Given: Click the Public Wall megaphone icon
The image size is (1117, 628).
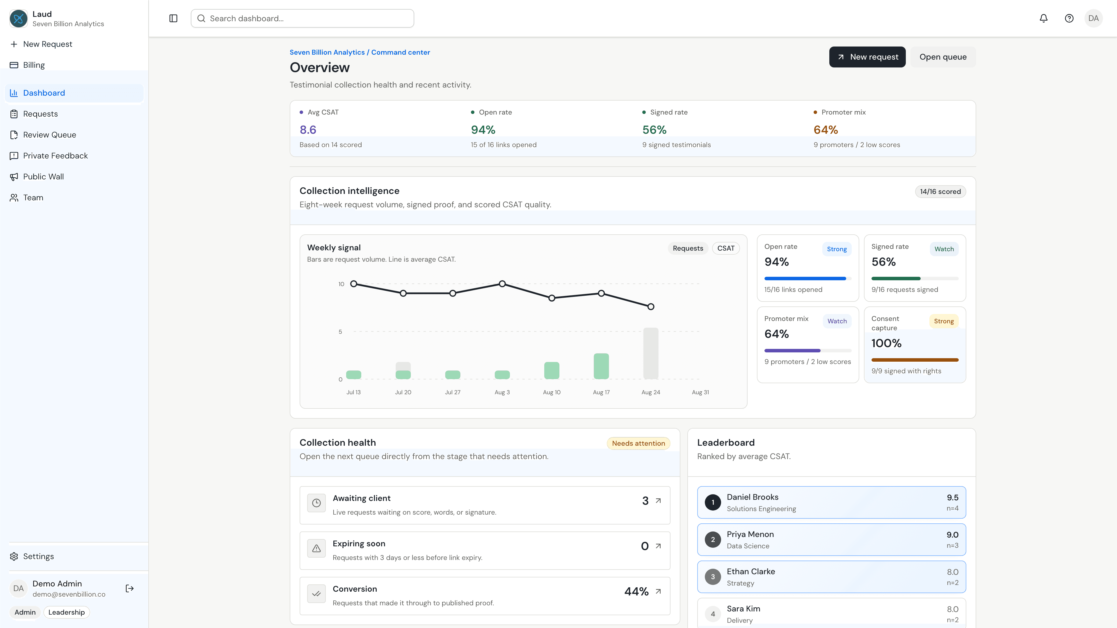Looking at the screenshot, I should pos(14,176).
